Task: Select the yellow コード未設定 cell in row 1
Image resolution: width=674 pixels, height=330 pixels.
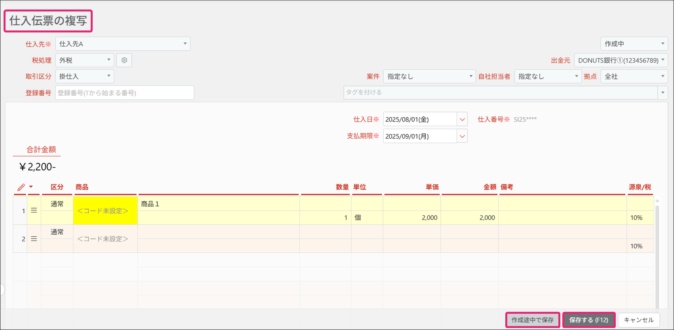Action: [105, 211]
